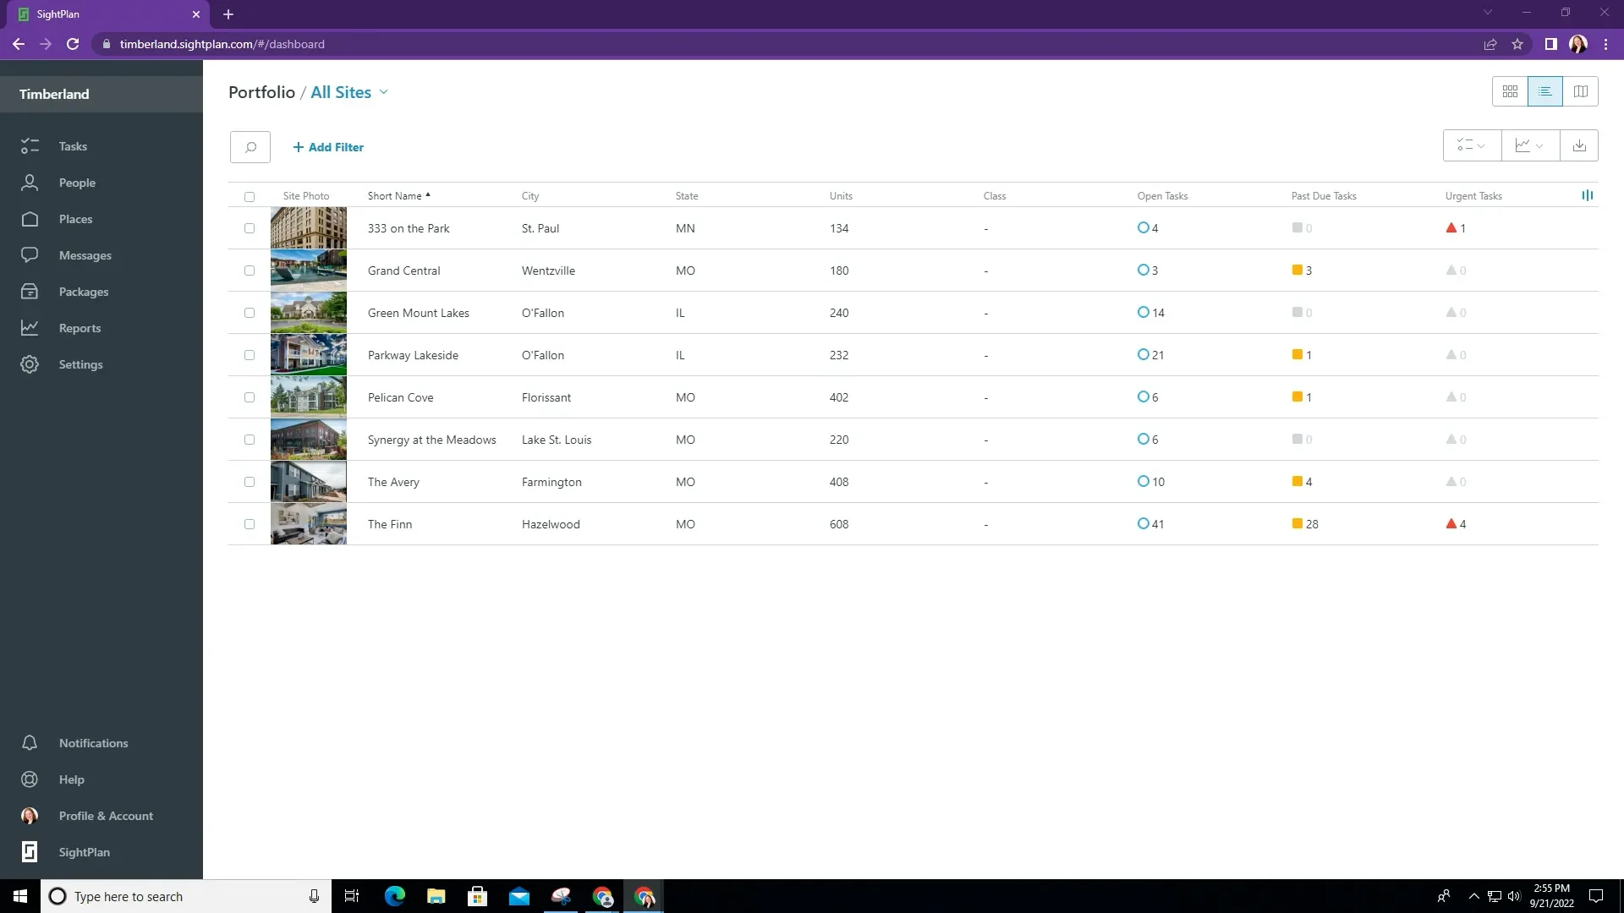Switch to map/column view
This screenshot has height=913, width=1624.
[1580, 91]
